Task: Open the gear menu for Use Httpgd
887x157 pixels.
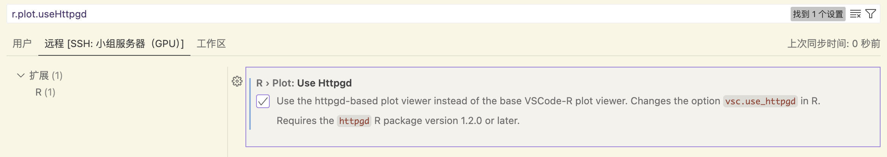Action: (237, 81)
